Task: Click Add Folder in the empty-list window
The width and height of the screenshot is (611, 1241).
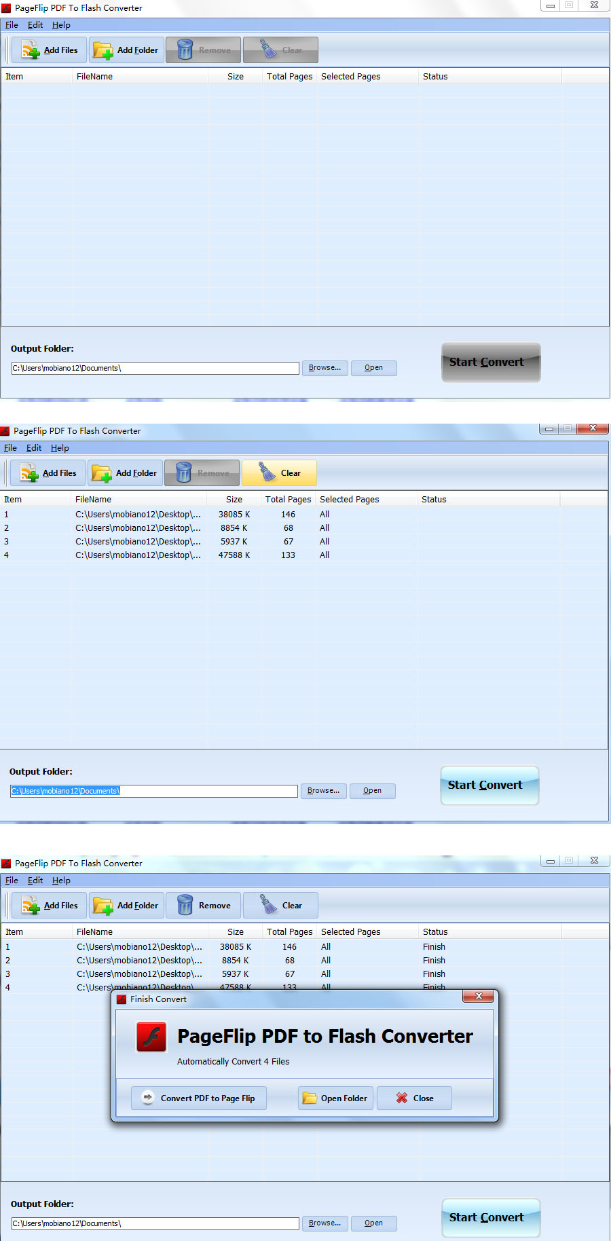Action: [126, 50]
